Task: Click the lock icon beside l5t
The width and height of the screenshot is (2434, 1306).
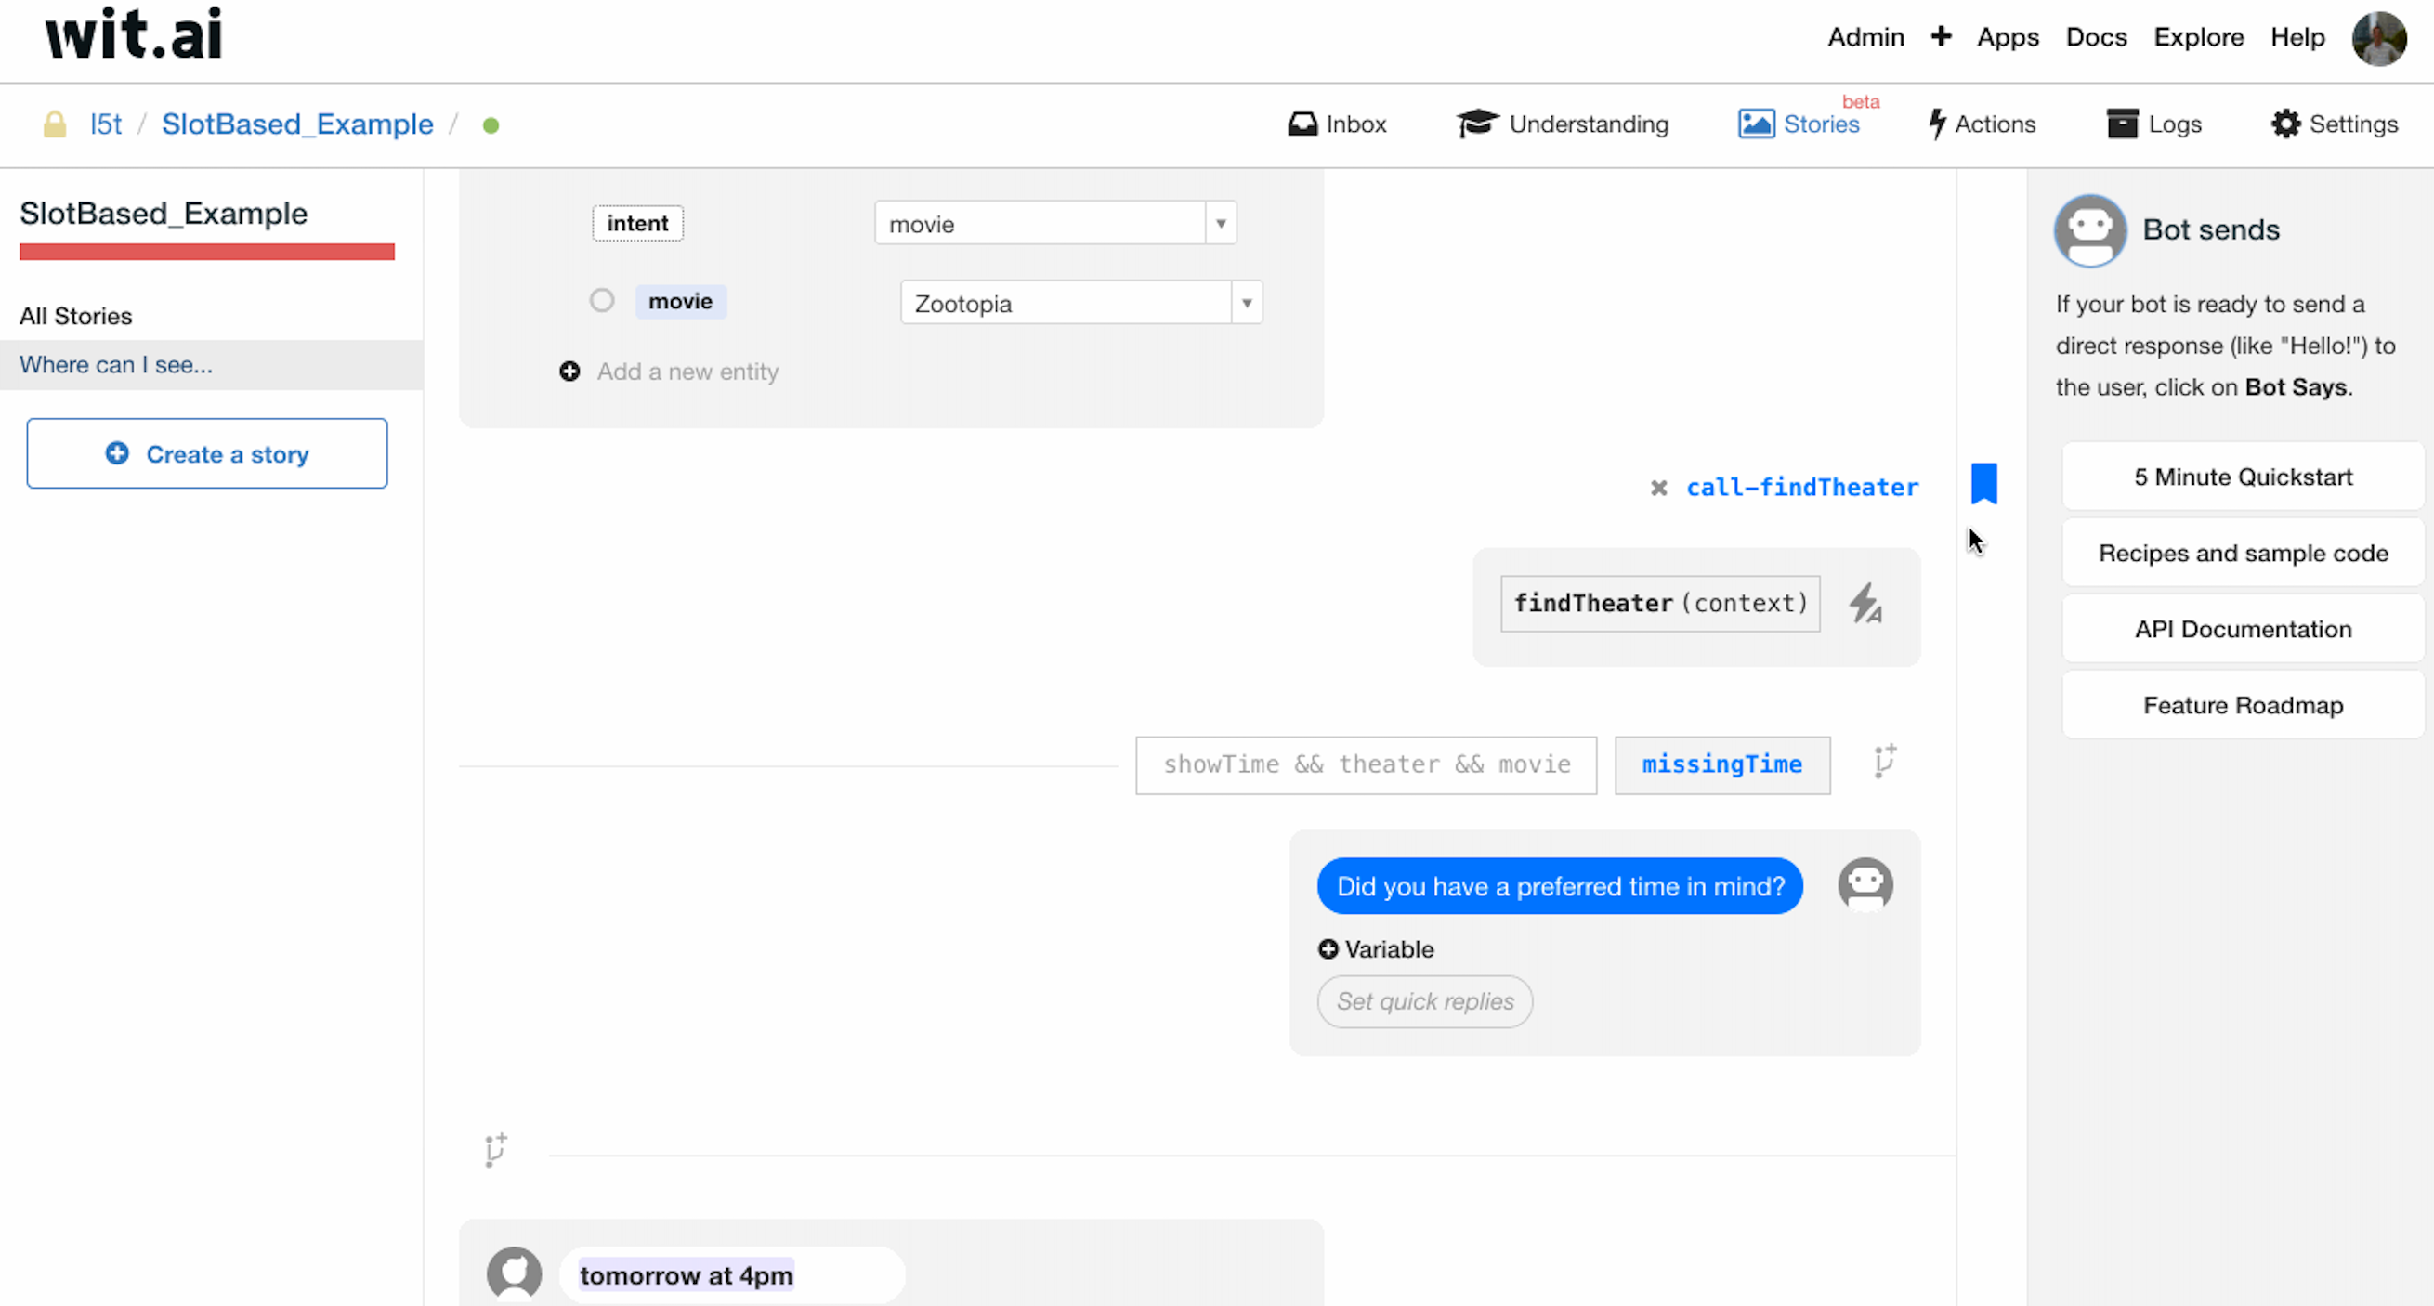Action: [55, 124]
